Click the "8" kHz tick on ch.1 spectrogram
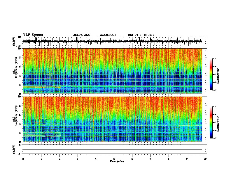This screenshot has width=231, height=178. (x=20, y=58)
